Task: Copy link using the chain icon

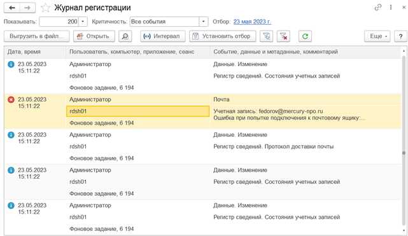Action: (x=378, y=7)
